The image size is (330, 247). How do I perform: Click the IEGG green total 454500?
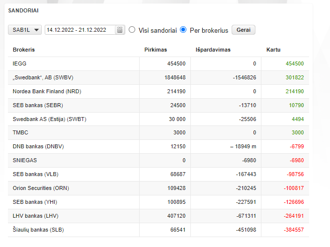click(295, 63)
